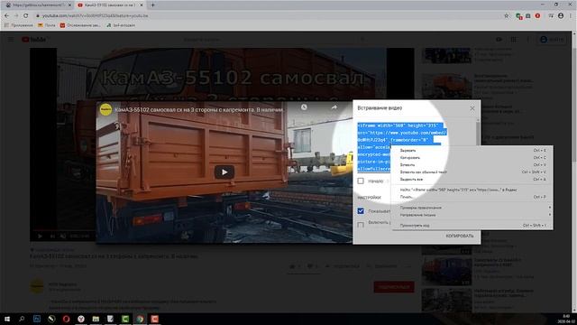Toggle the Начало start-at checkbox
The image size is (577, 325).
[361, 181]
